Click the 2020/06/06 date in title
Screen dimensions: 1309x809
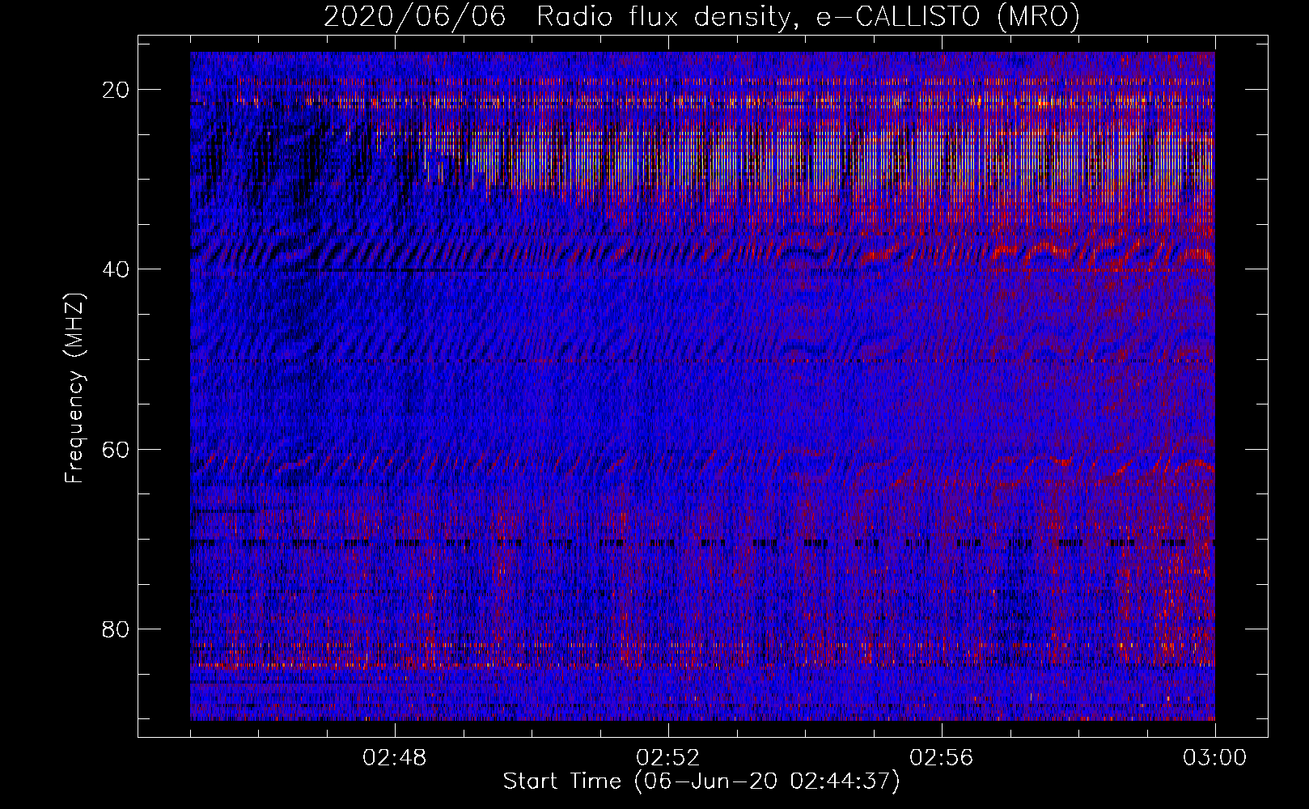(415, 16)
